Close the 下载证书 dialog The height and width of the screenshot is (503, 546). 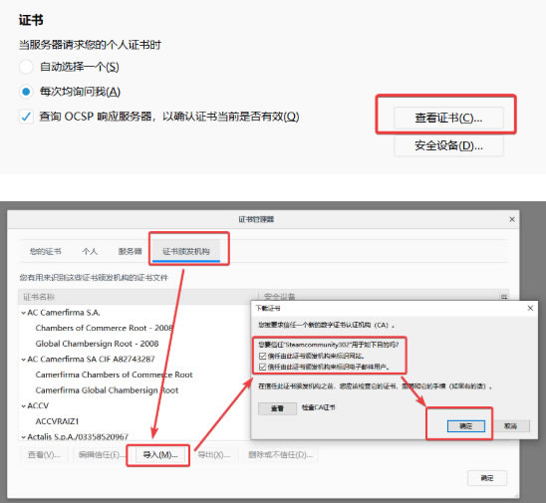(x=530, y=308)
